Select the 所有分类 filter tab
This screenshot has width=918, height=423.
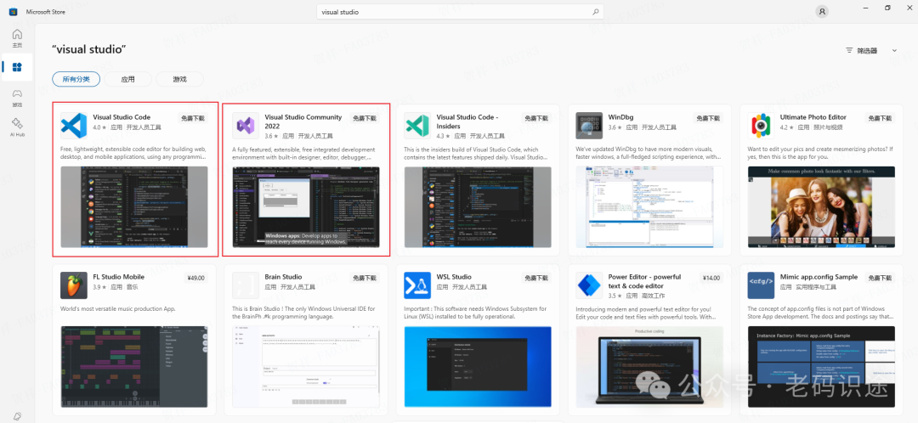click(x=76, y=79)
